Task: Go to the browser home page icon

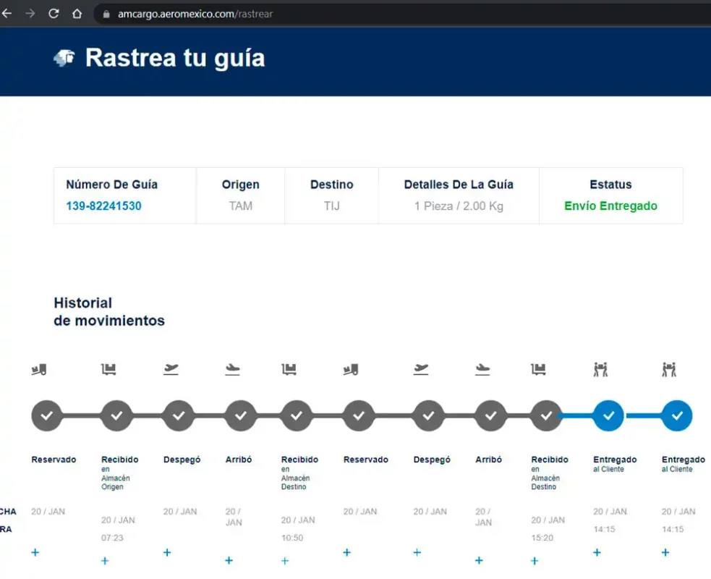Action: tap(77, 14)
